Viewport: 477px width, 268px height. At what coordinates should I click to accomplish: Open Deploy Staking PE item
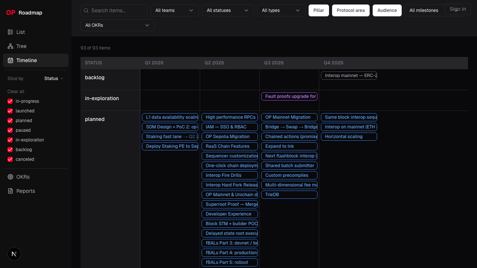(170, 146)
